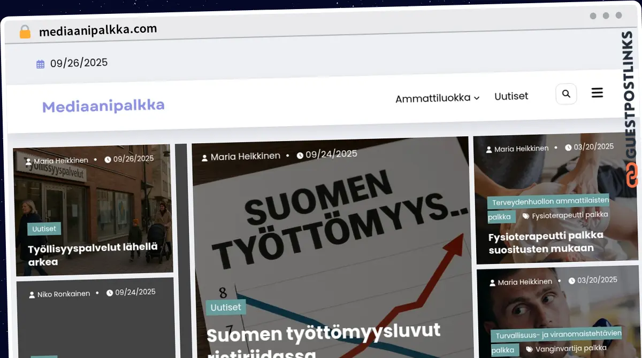This screenshot has height=358, width=642.
Task: Expand the Ammattiluokka dropdown menu
Action: tap(437, 98)
